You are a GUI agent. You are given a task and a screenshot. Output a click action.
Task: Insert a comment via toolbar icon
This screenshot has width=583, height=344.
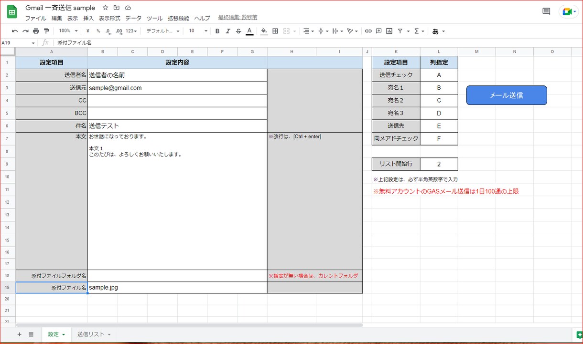coord(378,31)
